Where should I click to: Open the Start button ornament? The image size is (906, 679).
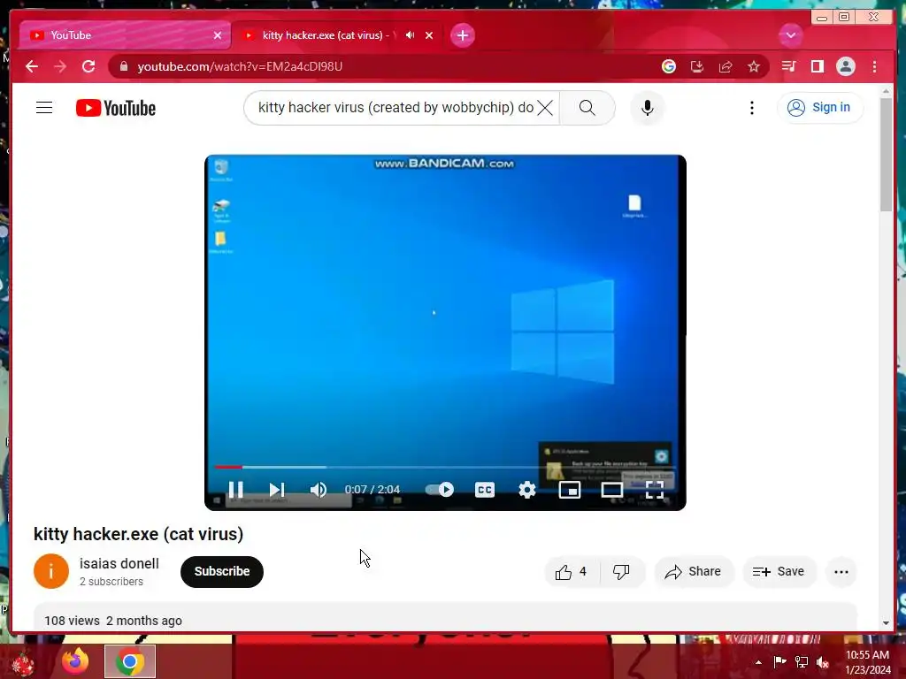click(x=23, y=663)
